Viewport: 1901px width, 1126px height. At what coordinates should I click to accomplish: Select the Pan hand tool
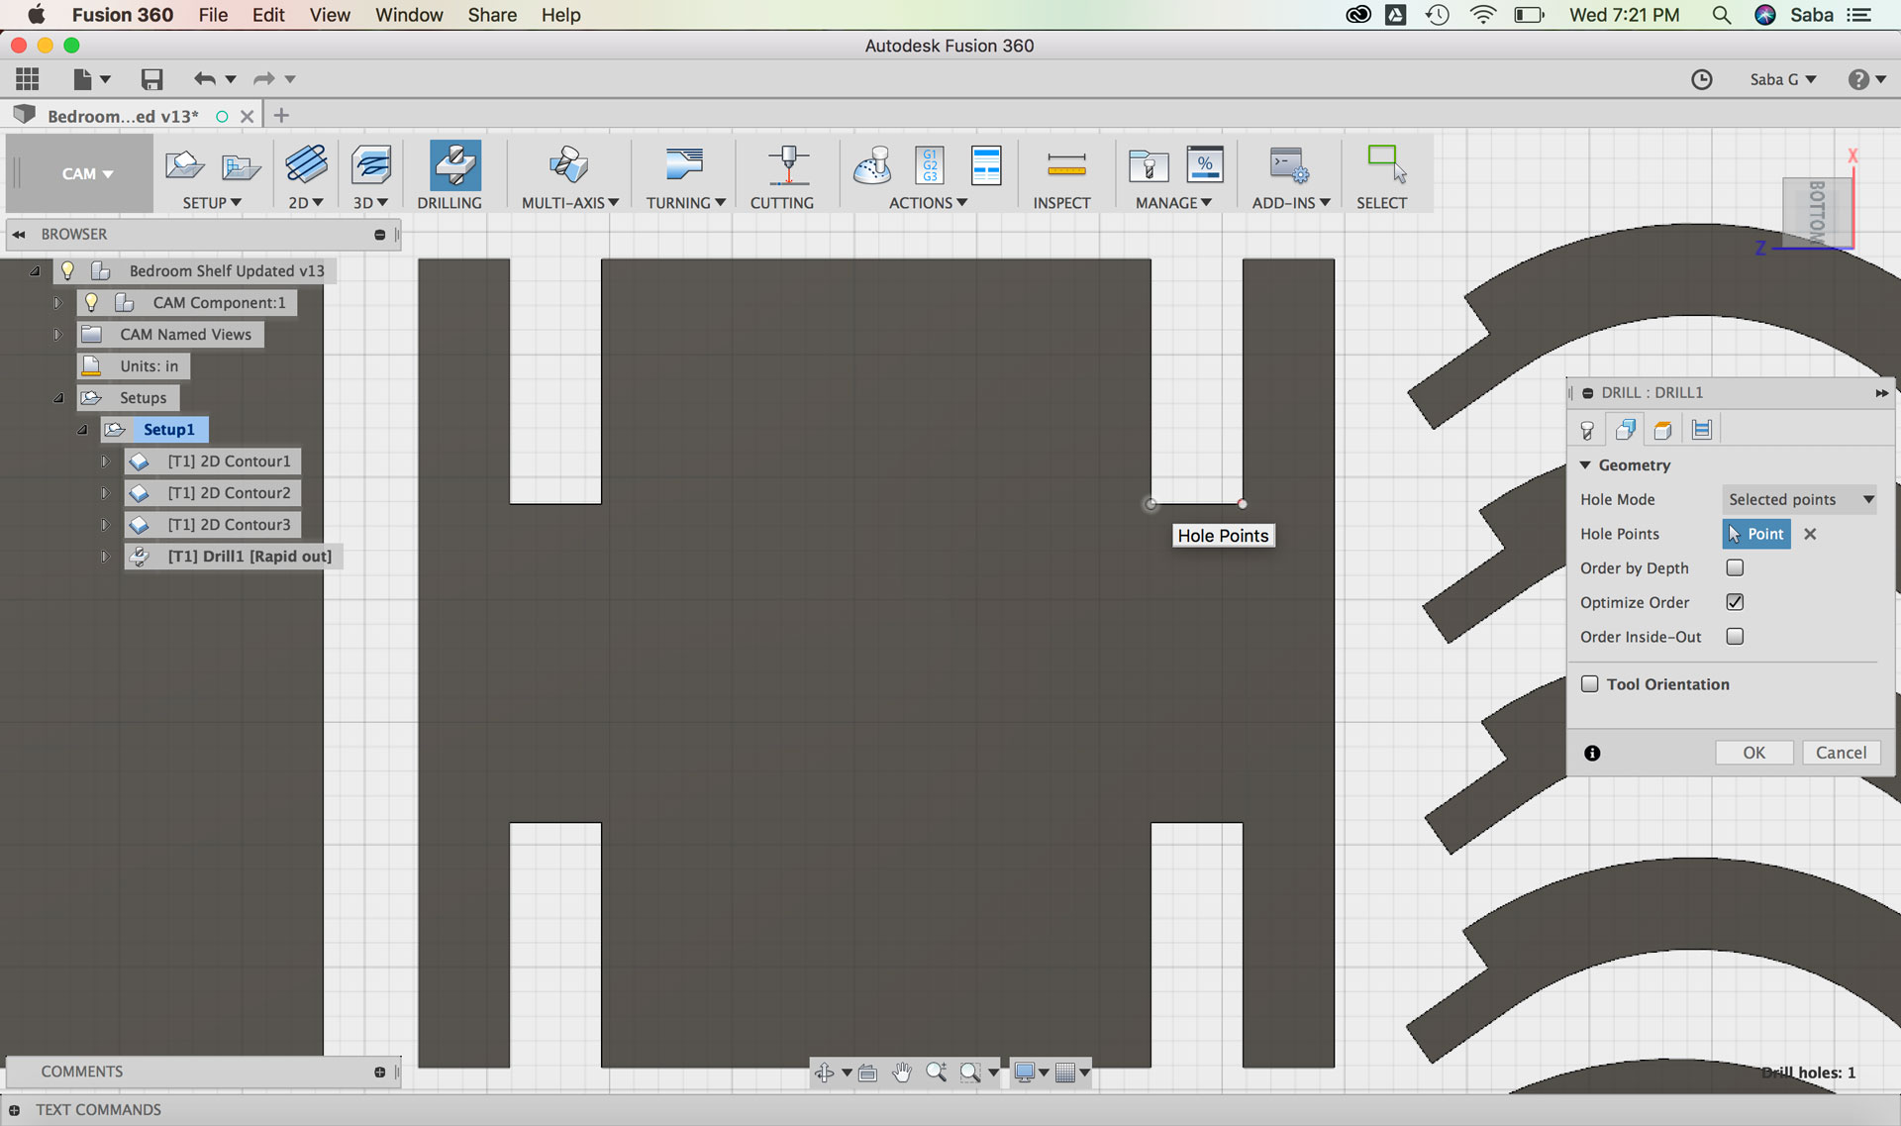(x=901, y=1073)
